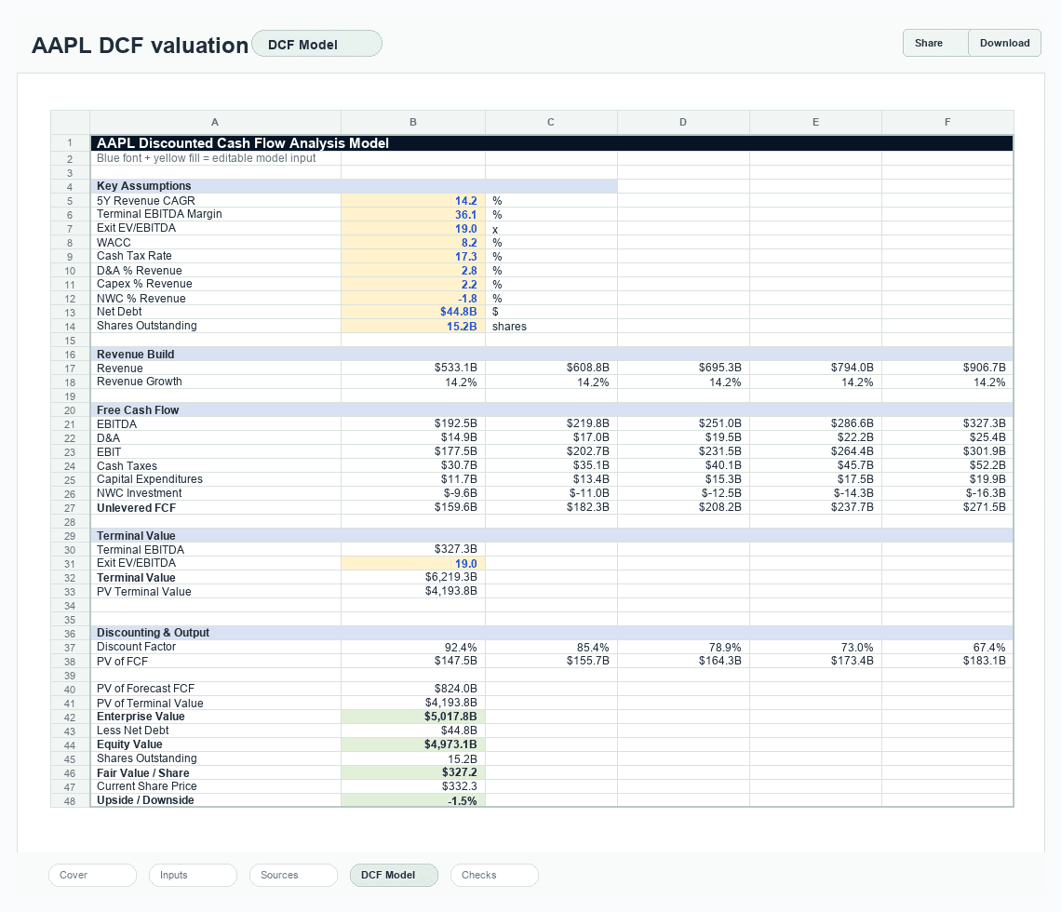Select column A header
The height and width of the screenshot is (912, 1061).
tap(215, 123)
